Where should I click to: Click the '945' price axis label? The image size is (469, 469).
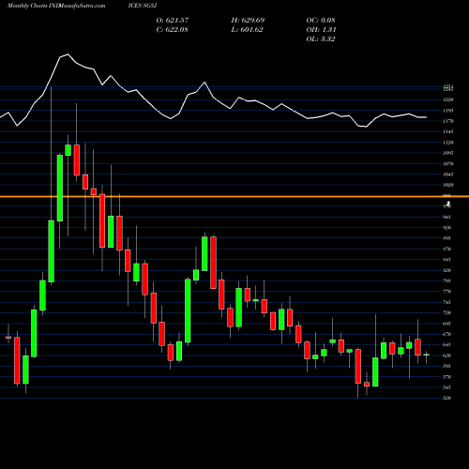[x=447, y=217]
